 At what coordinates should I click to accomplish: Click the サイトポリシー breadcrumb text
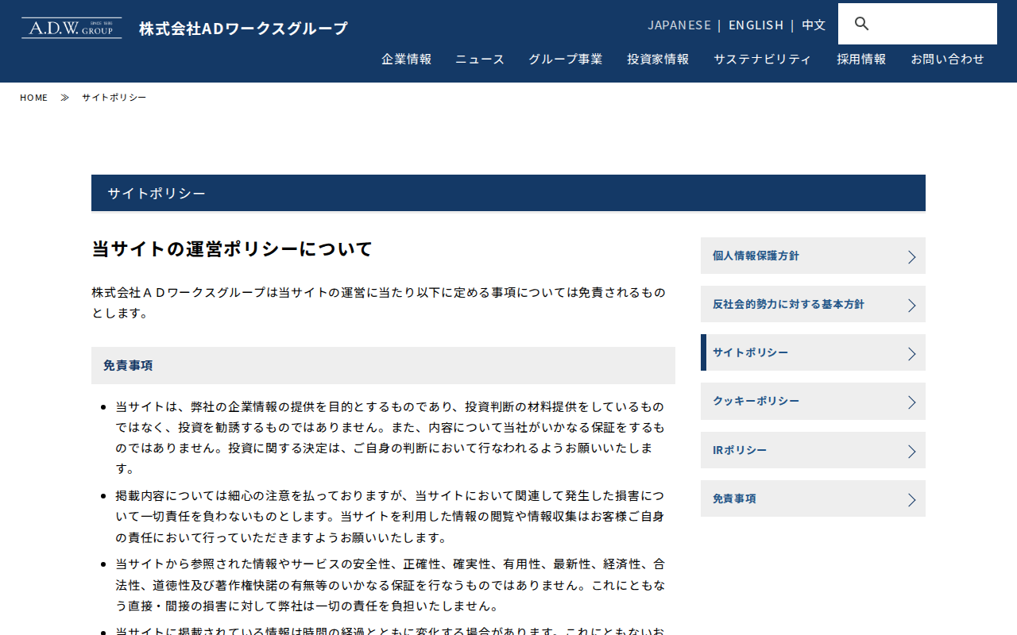[x=114, y=98]
